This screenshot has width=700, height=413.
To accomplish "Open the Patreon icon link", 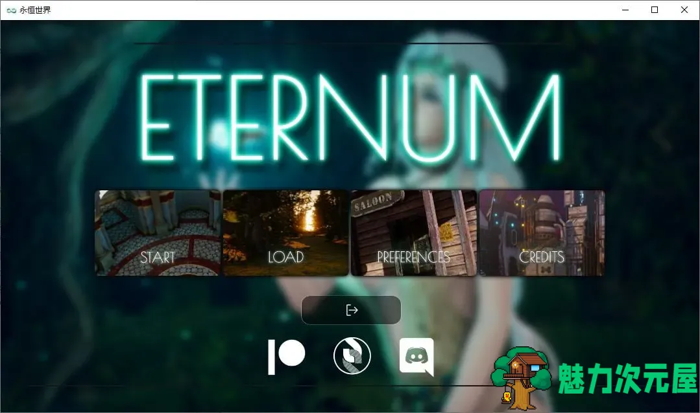I will pos(287,357).
